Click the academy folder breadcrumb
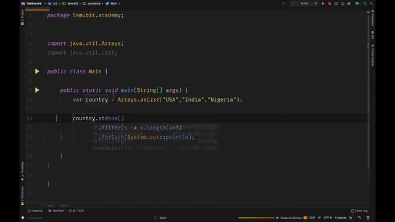 [92, 4]
